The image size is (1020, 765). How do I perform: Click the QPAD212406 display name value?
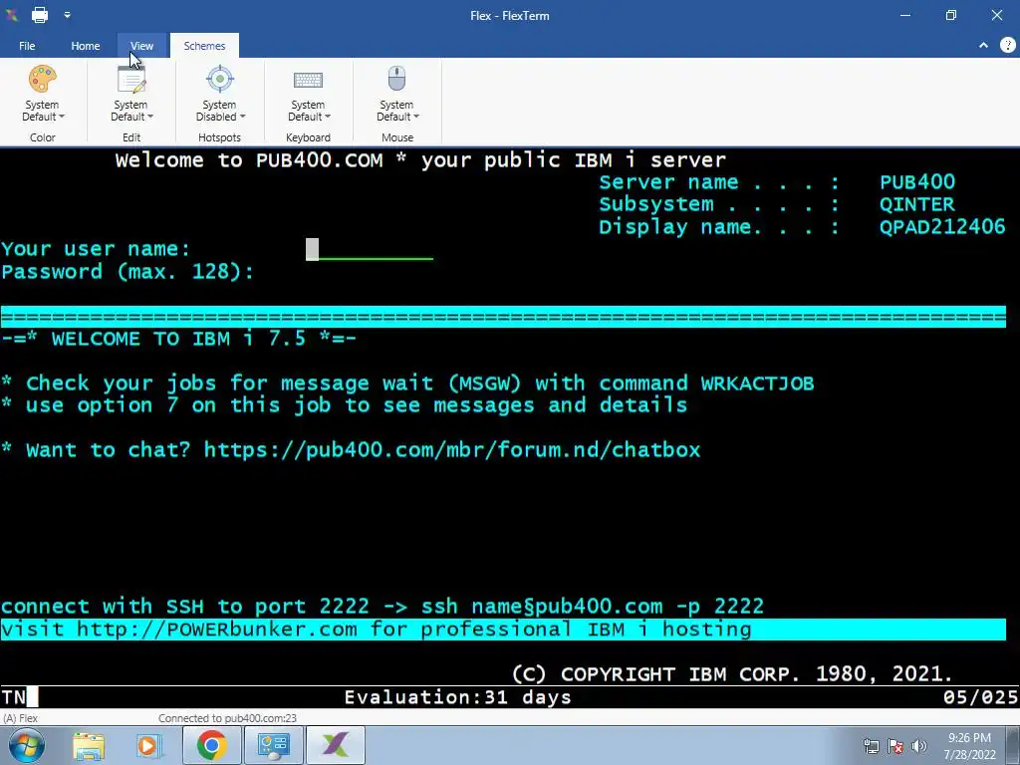[942, 226]
